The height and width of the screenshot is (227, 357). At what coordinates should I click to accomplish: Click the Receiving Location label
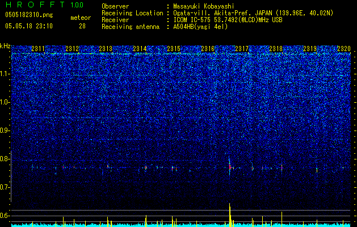(x=132, y=13)
